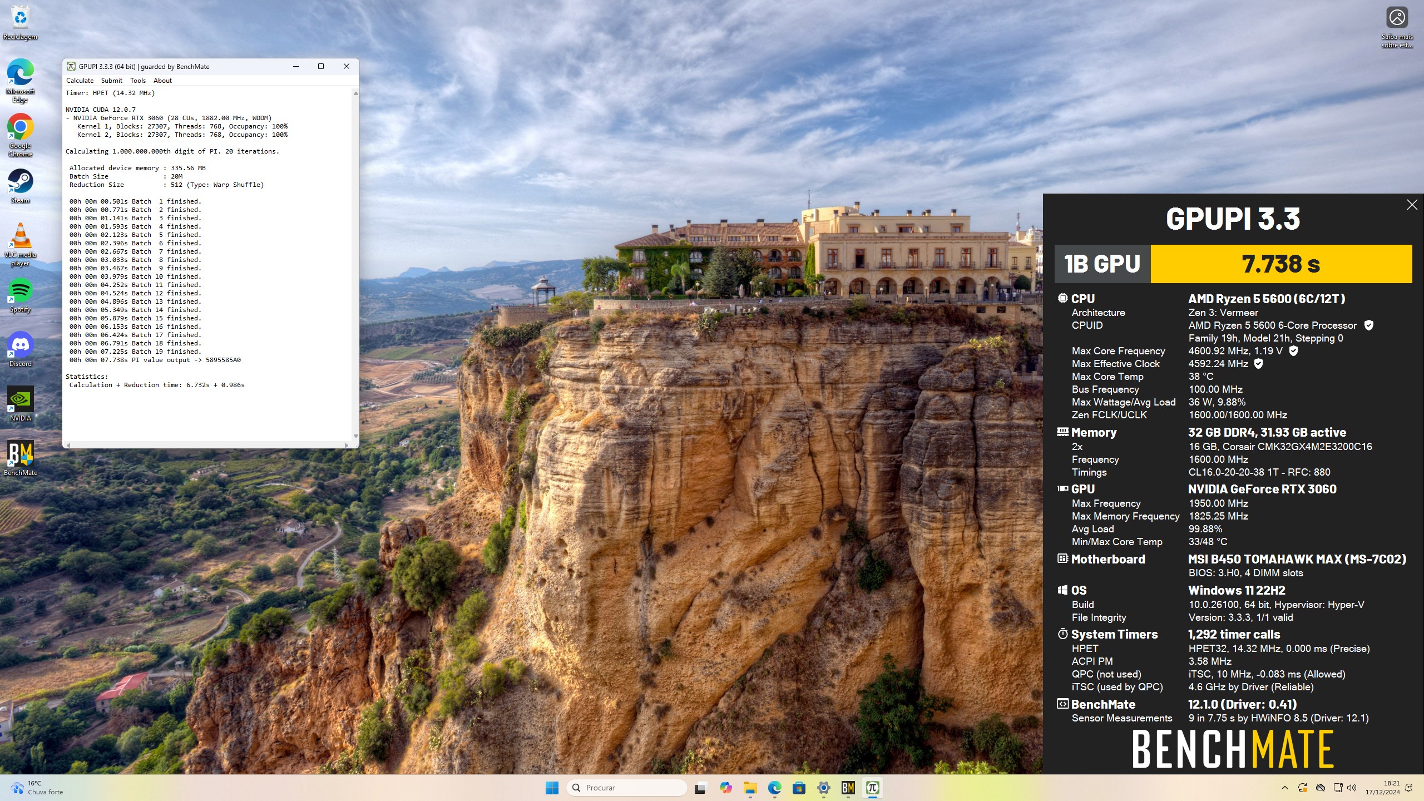Open File Explorer from the taskbar

click(x=750, y=788)
